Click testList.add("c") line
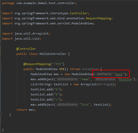 [47, 100]
